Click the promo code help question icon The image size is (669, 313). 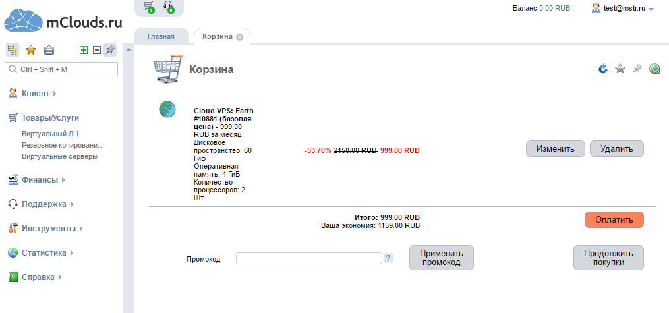click(389, 258)
